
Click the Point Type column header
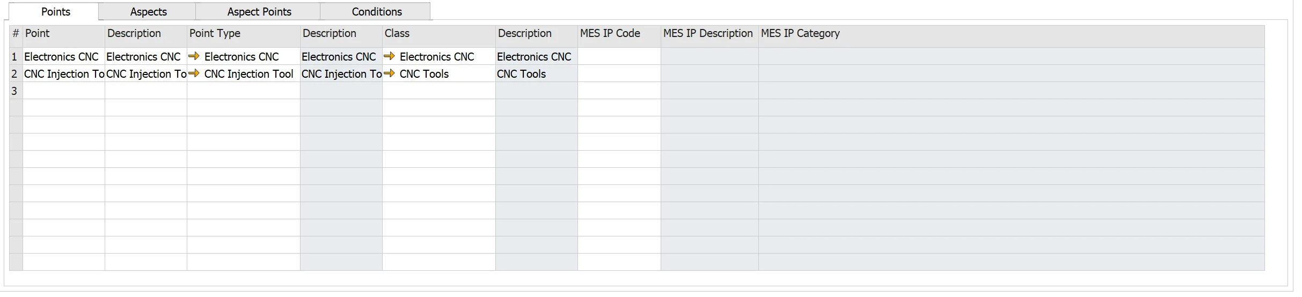tap(243, 34)
